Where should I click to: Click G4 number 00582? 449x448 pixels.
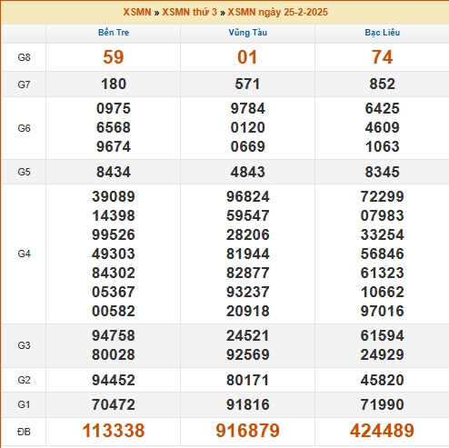pyautogui.click(x=114, y=311)
